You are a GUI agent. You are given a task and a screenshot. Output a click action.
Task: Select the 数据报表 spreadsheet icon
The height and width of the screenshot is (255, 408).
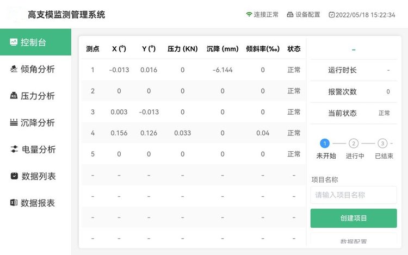[14, 203]
